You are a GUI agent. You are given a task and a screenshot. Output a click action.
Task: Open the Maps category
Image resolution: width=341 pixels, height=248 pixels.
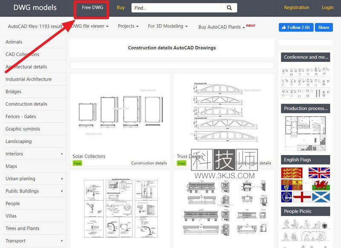click(x=12, y=166)
